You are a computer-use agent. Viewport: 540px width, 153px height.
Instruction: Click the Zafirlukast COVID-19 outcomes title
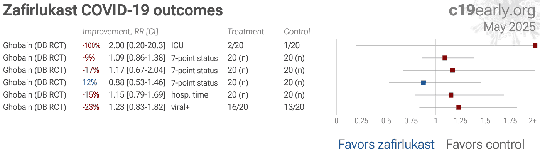click(x=113, y=10)
